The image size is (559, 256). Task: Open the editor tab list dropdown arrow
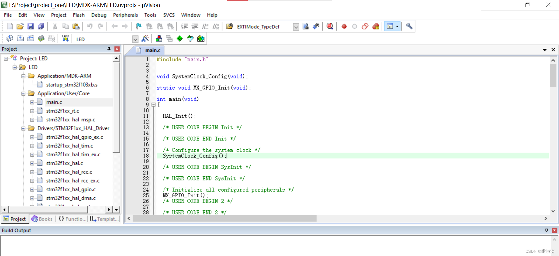544,50
